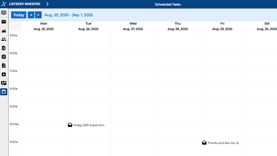This screenshot has height=156, width=277.
Task: Go to the next week
Action: click(x=38, y=15)
